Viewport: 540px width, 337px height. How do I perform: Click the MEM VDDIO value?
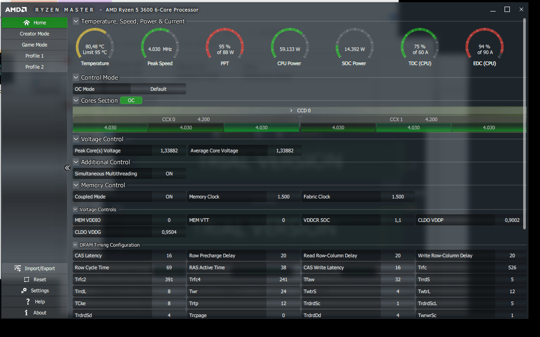[169, 220]
